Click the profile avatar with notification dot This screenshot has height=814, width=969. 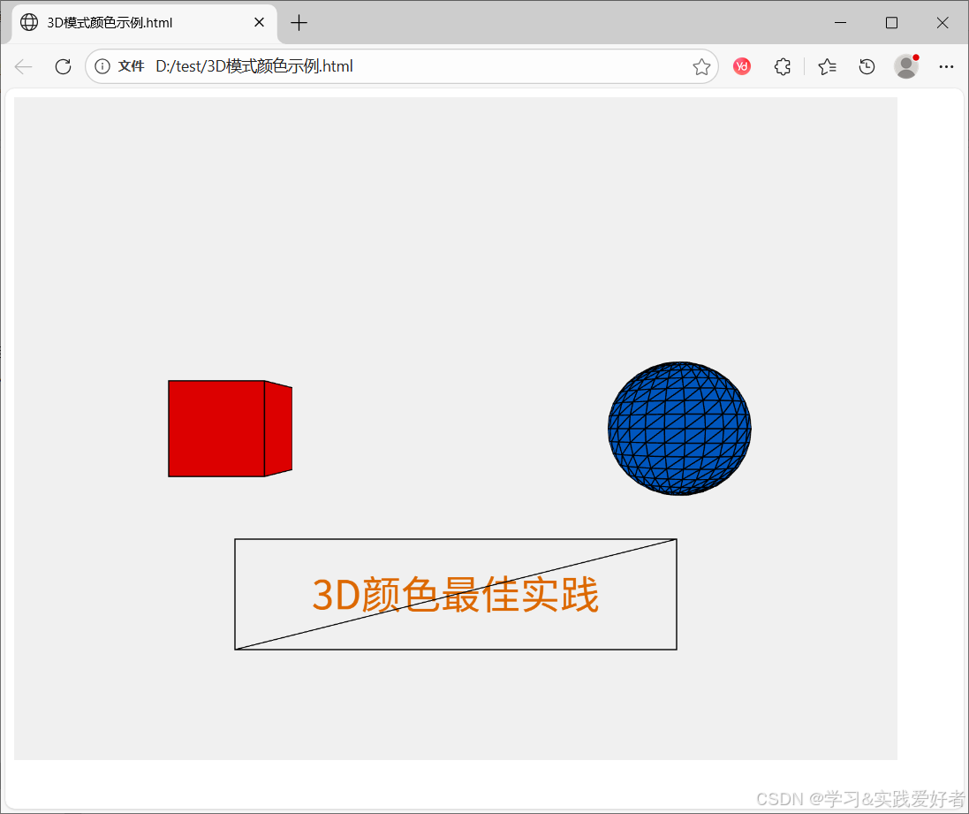point(906,66)
